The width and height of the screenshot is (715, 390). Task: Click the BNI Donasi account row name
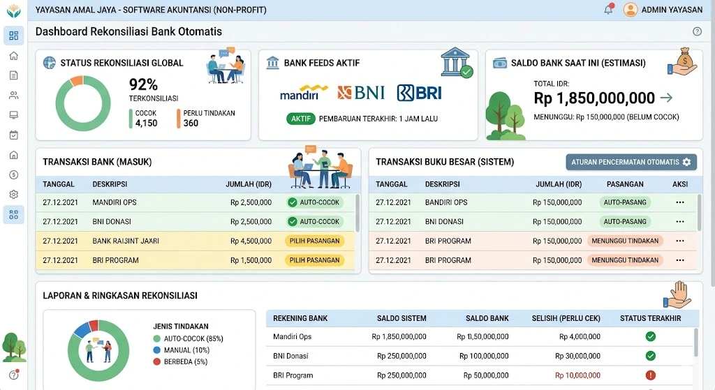tap(290, 356)
